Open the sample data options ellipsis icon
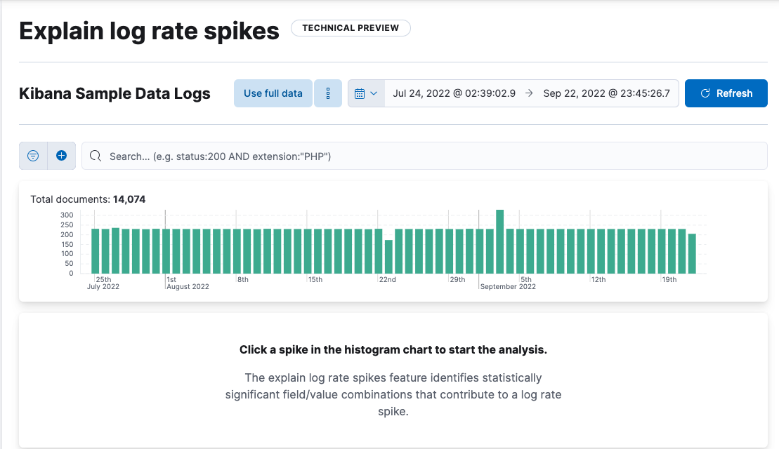Image resolution: width=779 pixels, height=449 pixels. click(327, 93)
